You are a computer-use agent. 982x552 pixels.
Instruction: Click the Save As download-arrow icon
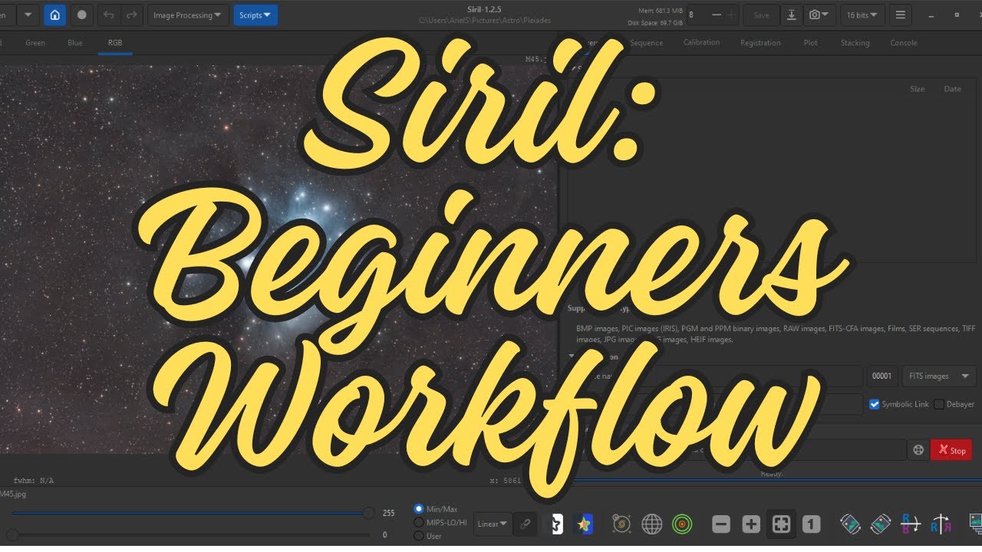point(792,15)
